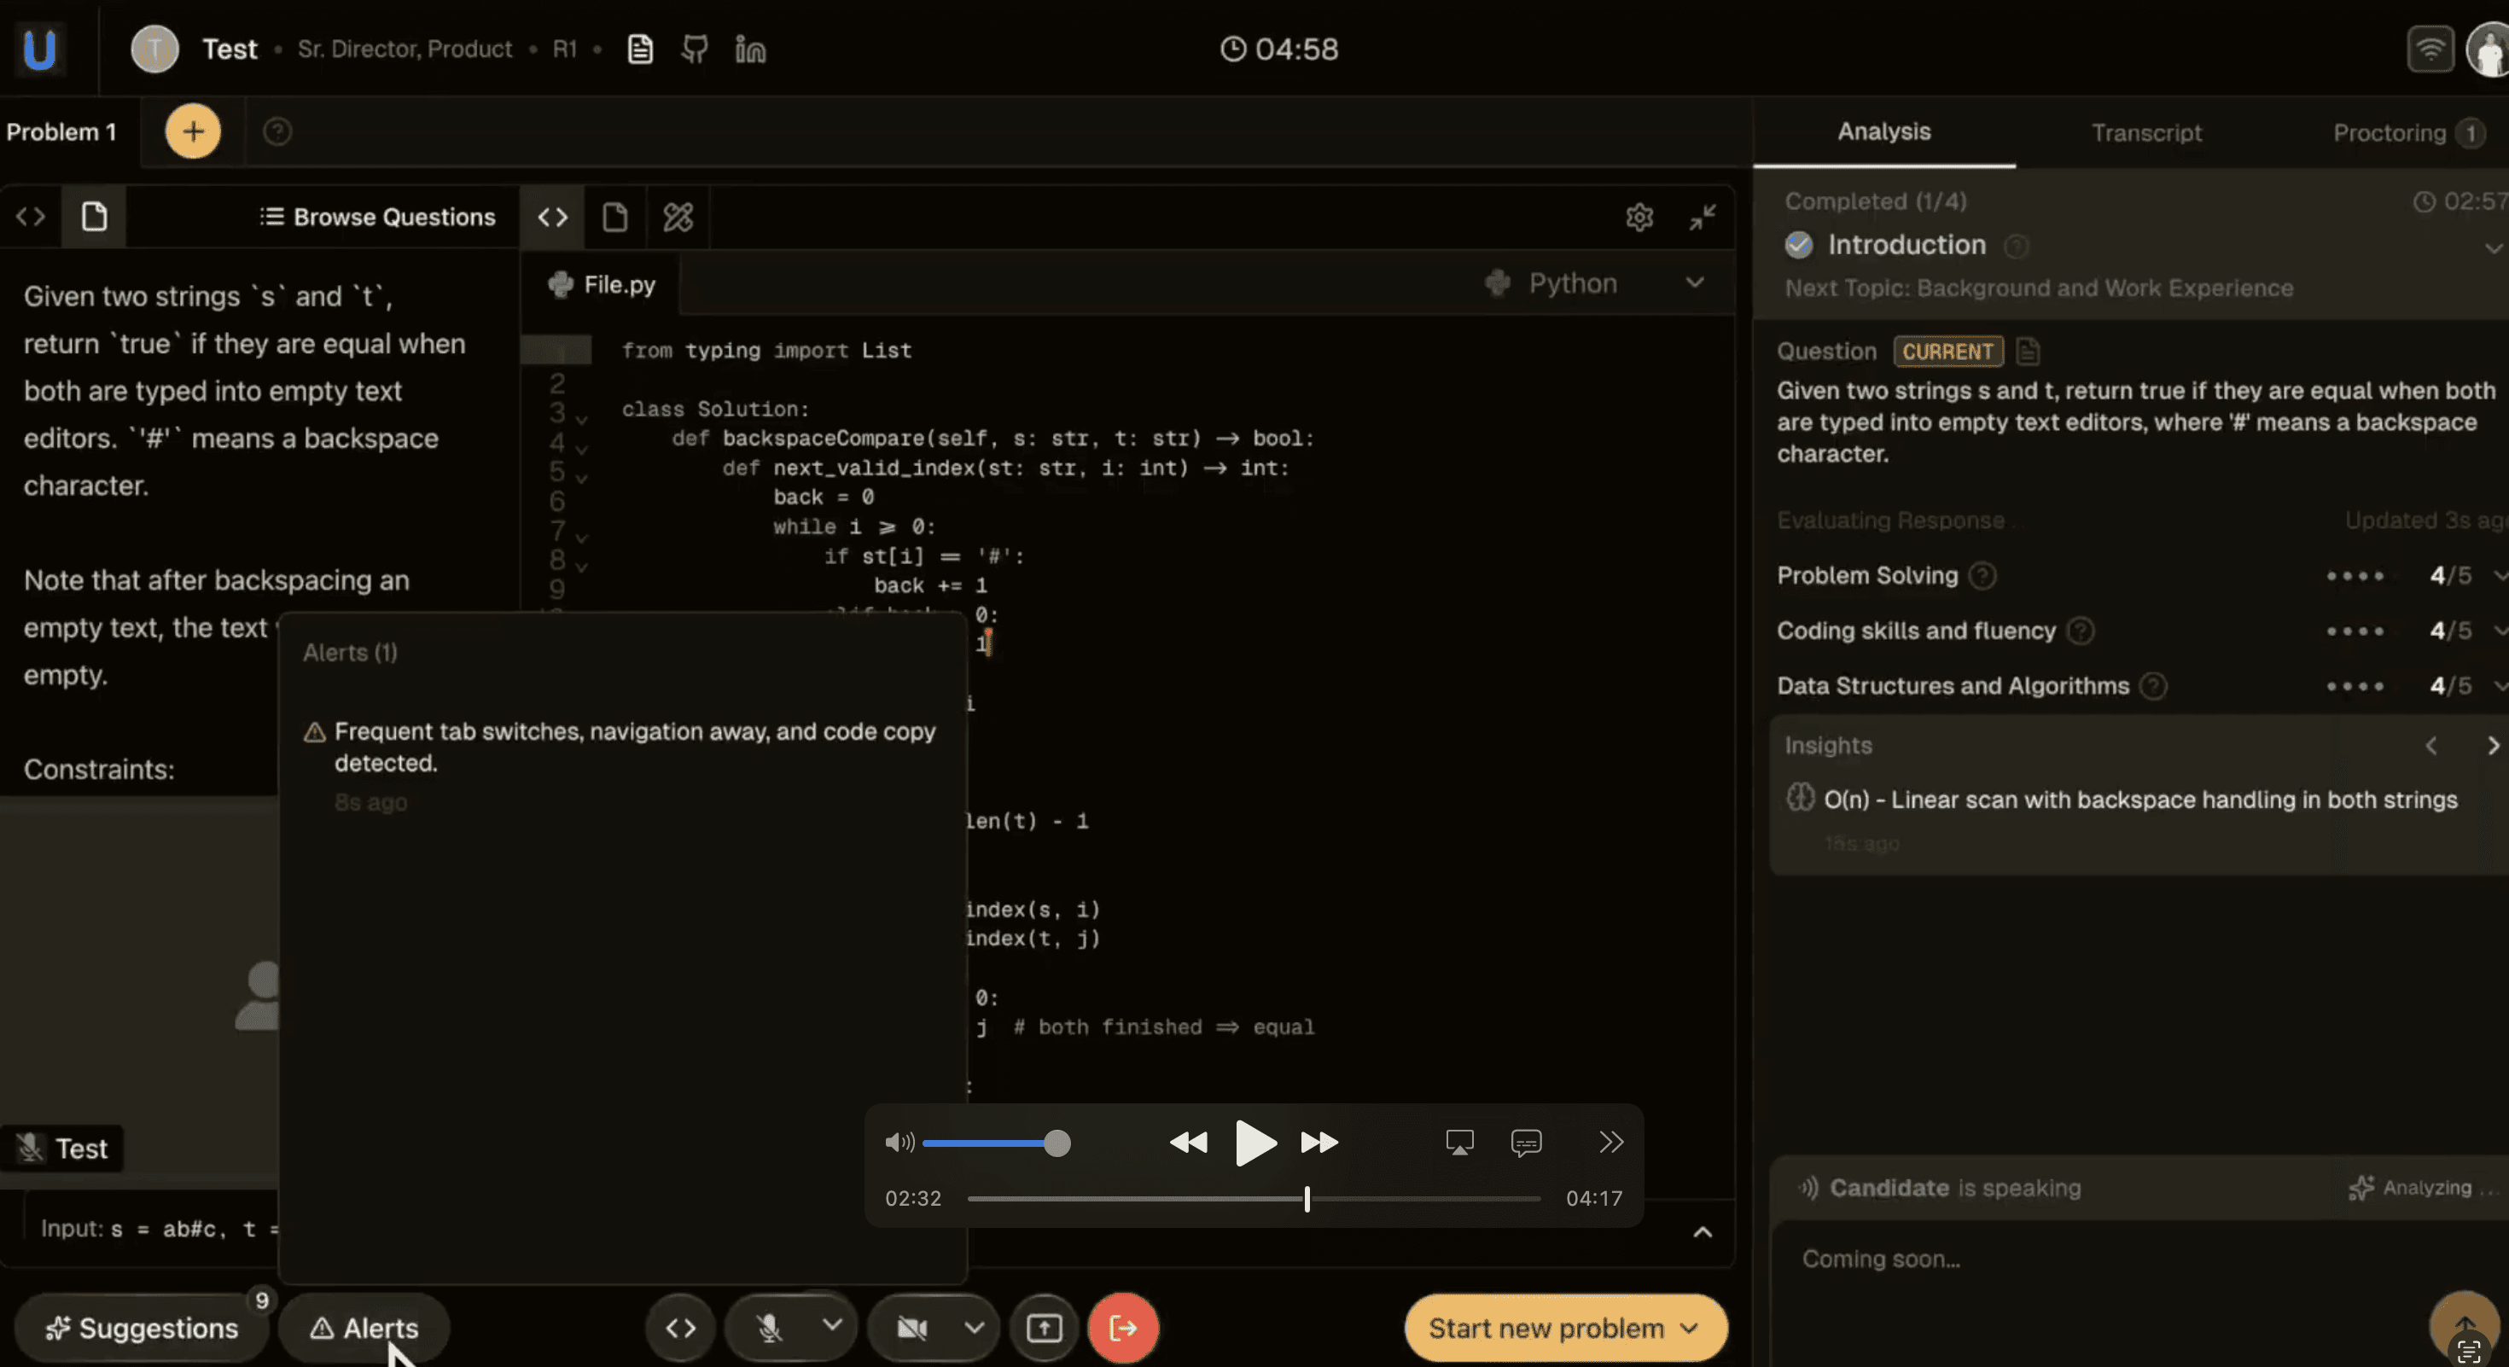Open the candidate resume document icon
Screen dimensions: 2509x1367
pyautogui.click(x=640, y=49)
